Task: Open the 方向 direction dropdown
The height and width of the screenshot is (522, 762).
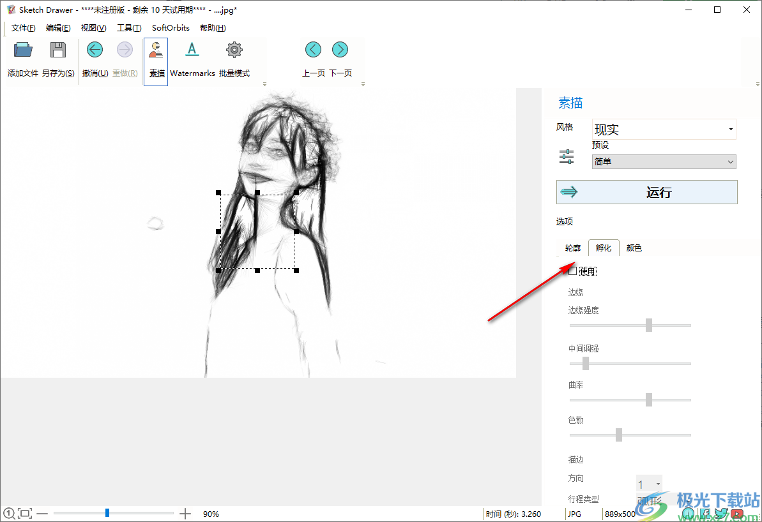Action: click(649, 484)
